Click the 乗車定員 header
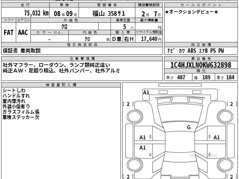The width and height of the screenshot is (239, 179). click(123, 20)
